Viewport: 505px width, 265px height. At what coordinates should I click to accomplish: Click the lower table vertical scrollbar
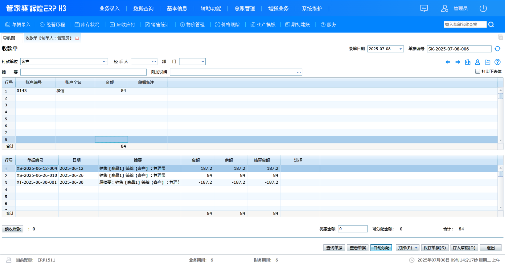500,187
